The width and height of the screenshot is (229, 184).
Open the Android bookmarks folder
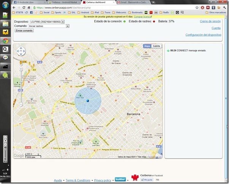tap(83, 13)
